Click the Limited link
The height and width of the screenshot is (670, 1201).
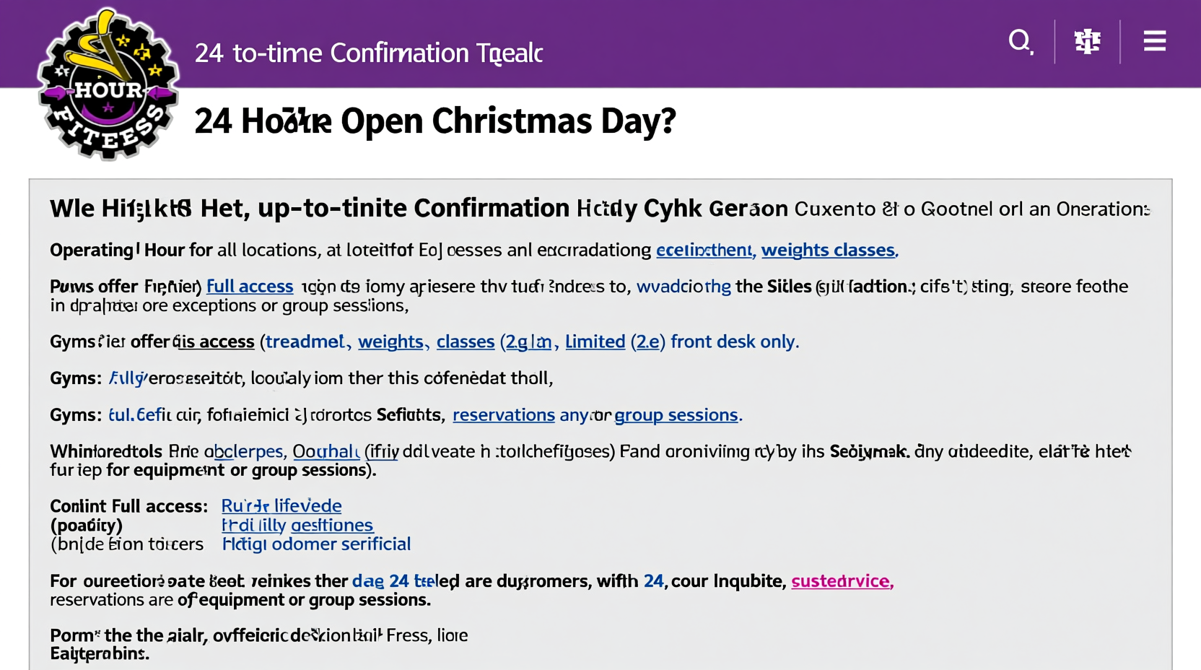(x=595, y=341)
